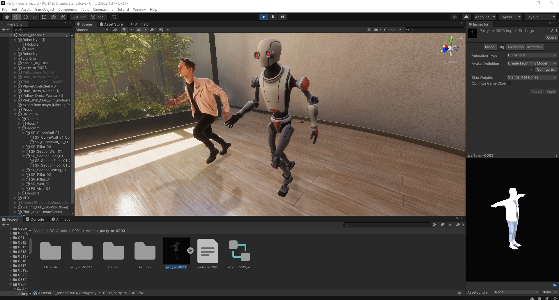
Task: Click the Pause button
Action: (273, 17)
